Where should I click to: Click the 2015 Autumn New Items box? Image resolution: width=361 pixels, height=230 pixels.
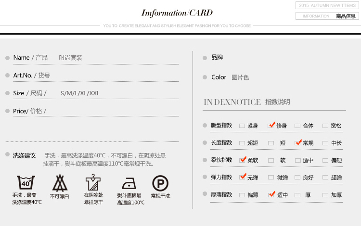[x=327, y=5]
